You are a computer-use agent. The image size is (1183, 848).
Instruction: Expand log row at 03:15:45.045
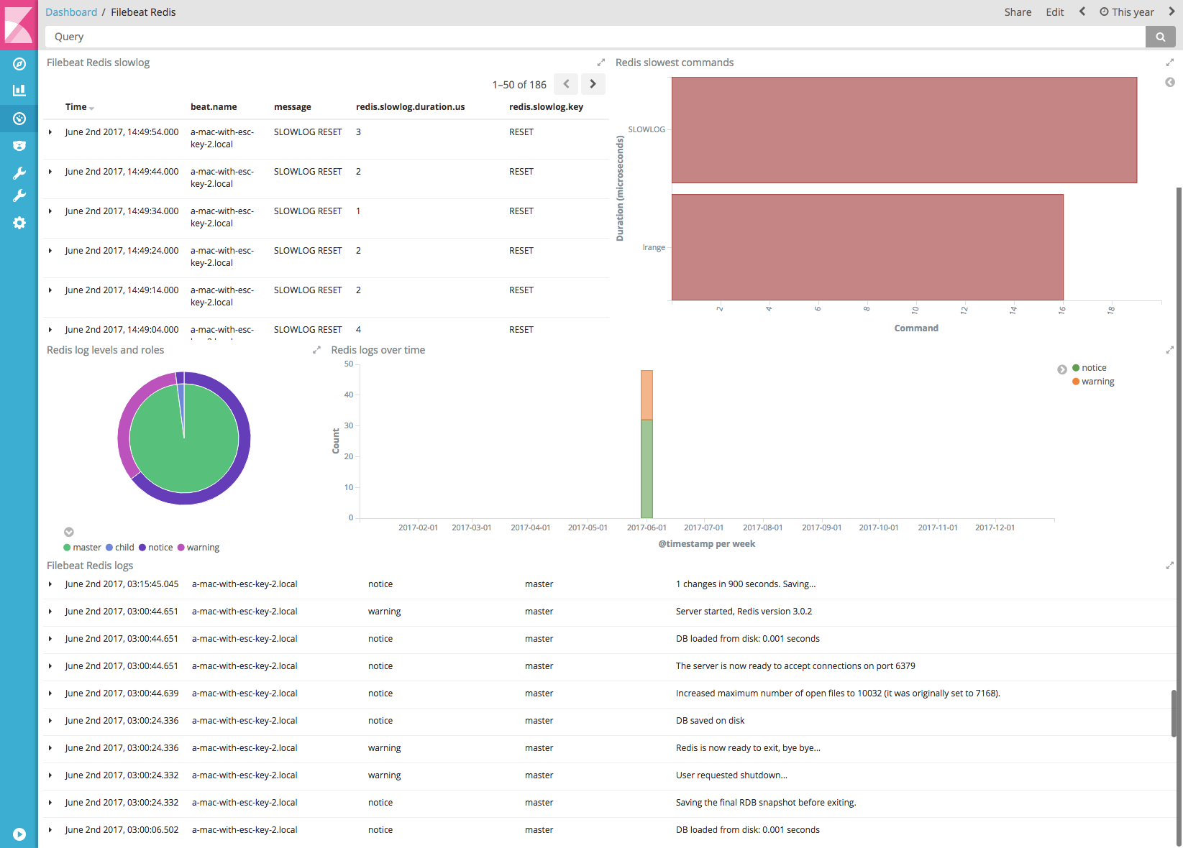pos(50,584)
